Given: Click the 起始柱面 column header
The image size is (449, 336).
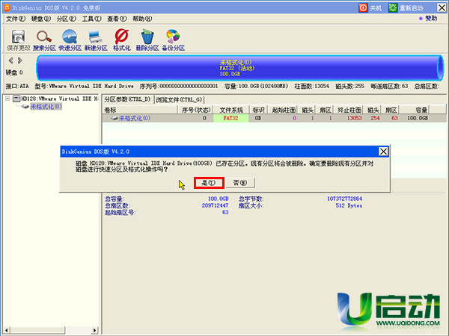Looking at the screenshot, I should click(283, 110).
